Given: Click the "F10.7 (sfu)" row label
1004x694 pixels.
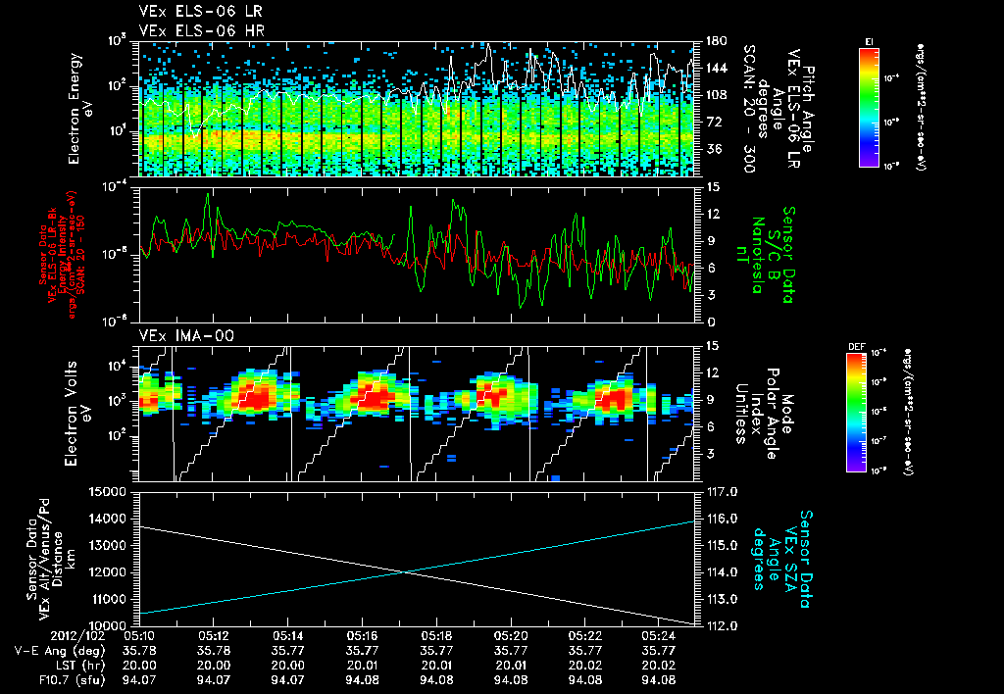Looking at the screenshot, I should pyautogui.click(x=71, y=680).
